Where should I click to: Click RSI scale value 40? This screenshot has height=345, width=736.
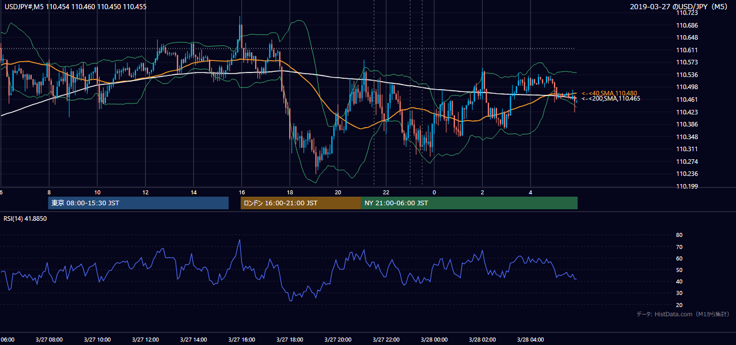click(x=679, y=281)
